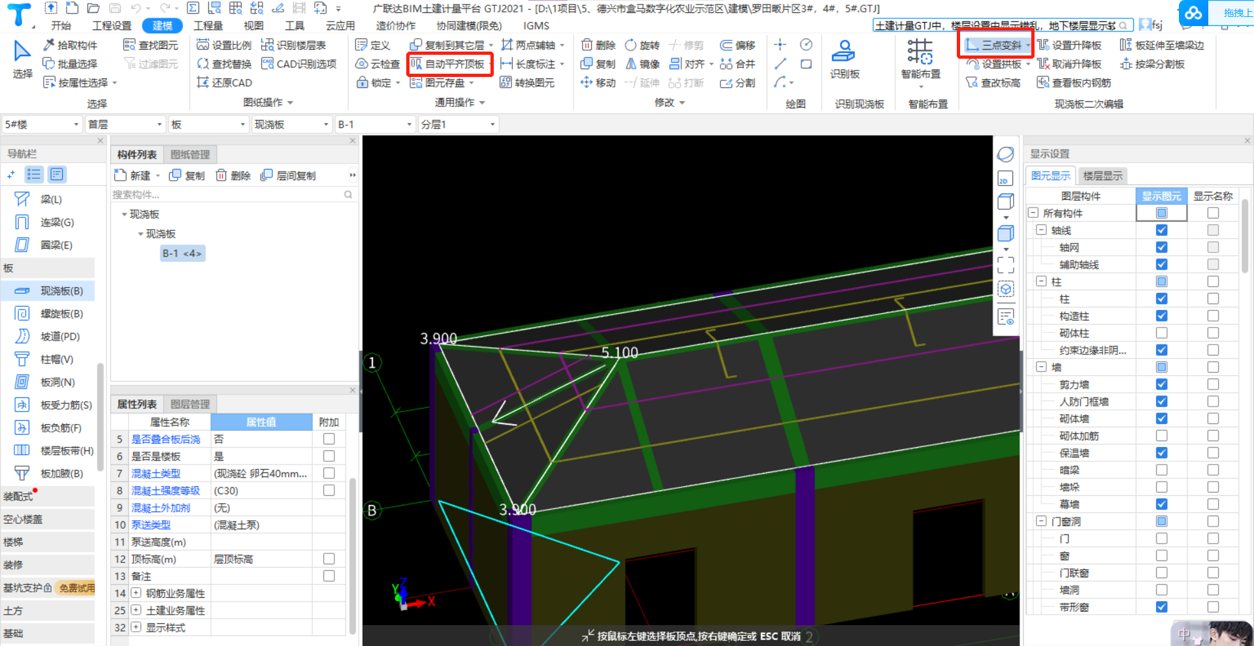Click 自动平齐顶板 auto-align top slab
The height and width of the screenshot is (646, 1254).
pyautogui.click(x=448, y=64)
